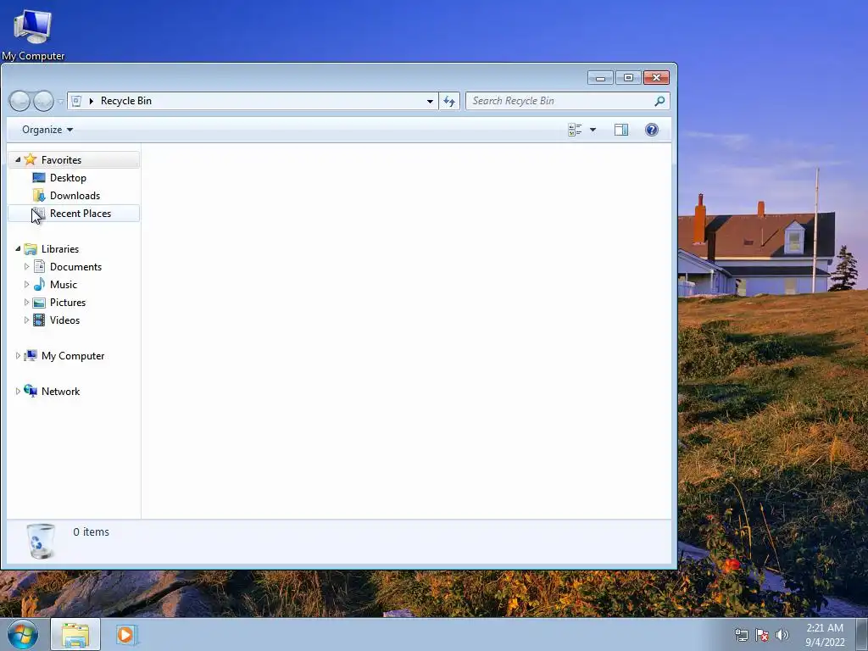Open the Organize menu

(47, 130)
